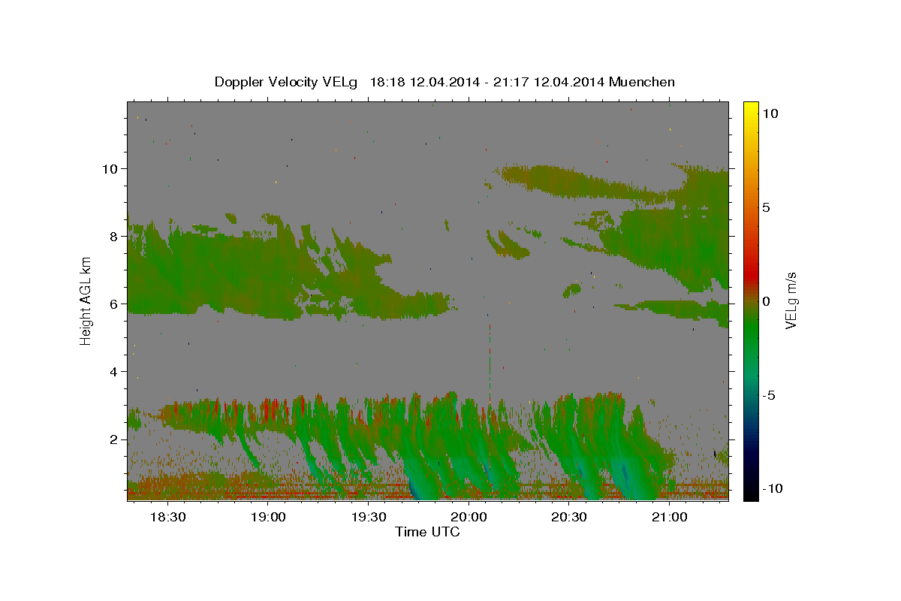Click the height tick label 10

tap(110, 168)
